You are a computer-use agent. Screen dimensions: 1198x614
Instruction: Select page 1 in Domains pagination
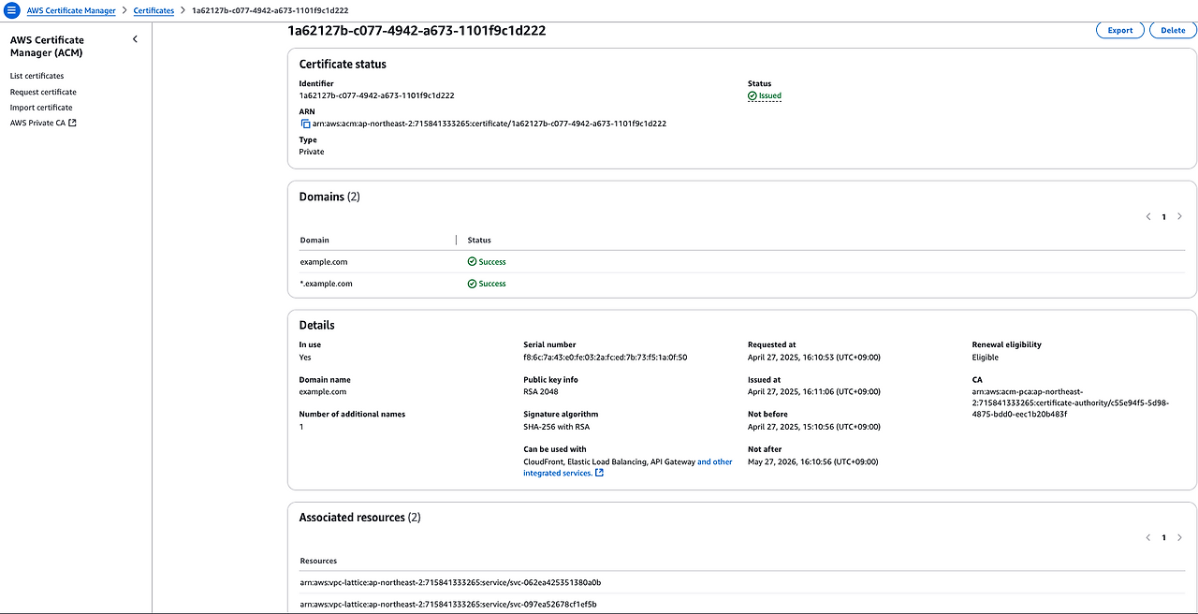click(1164, 216)
